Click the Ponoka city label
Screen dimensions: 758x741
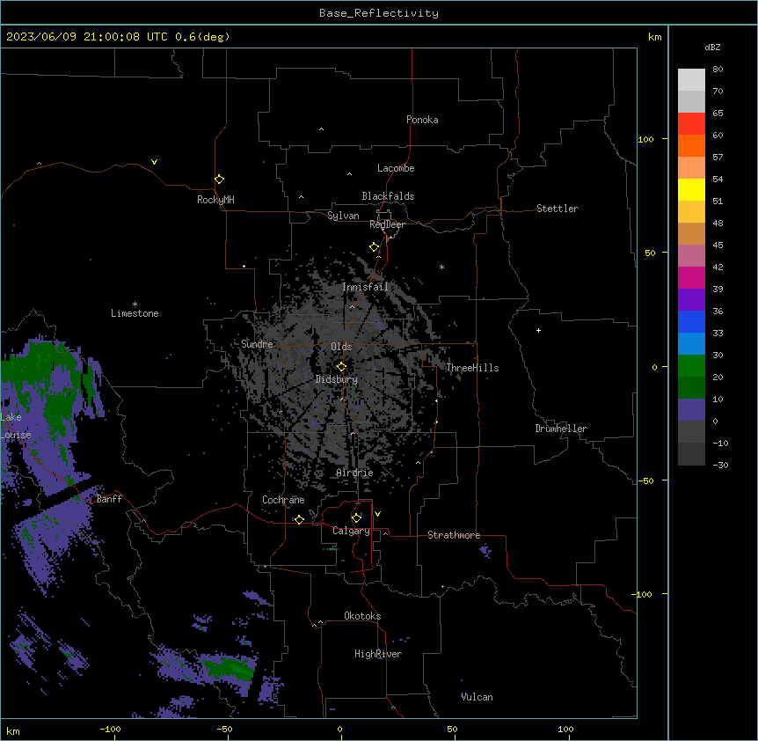[x=422, y=120]
